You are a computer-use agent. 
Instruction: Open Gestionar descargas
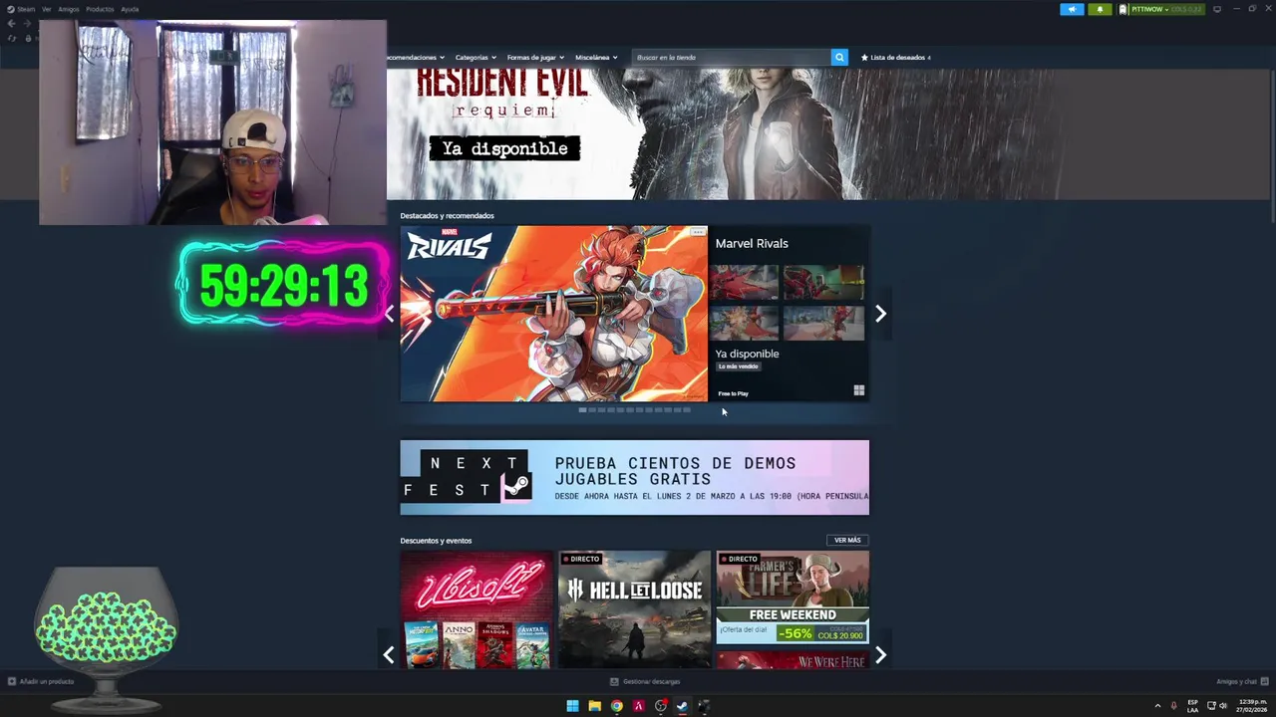tap(645, 681)
